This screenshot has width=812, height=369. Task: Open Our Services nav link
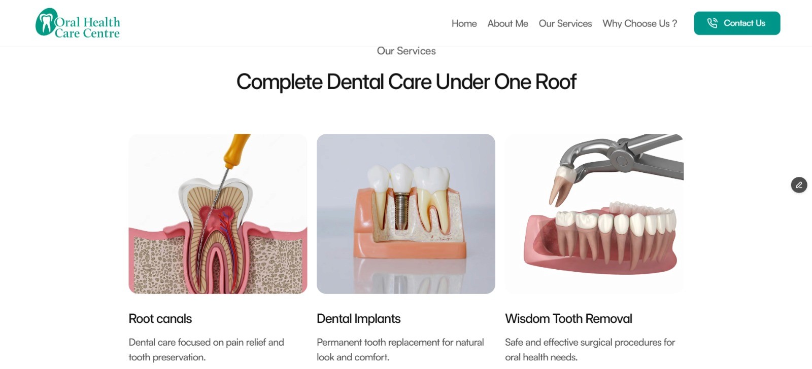click(x=565, y=23)
